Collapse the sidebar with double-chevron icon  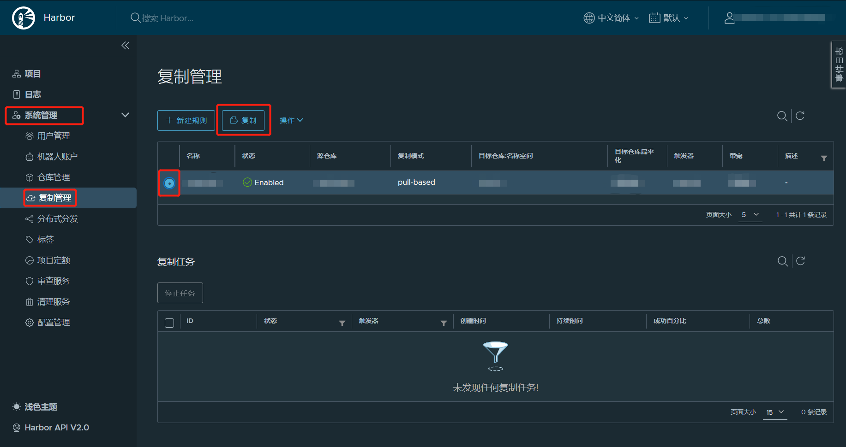pyautogui.click(x=125, y=45)
